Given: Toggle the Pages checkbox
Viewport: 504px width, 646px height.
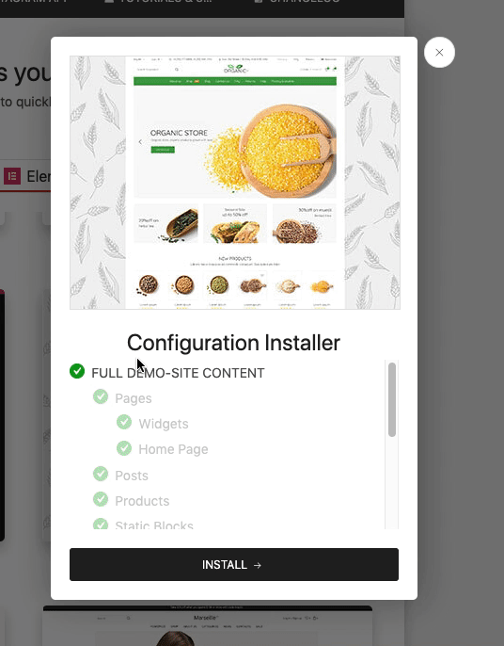Looking at the screenshot, I should coord(101,396).
